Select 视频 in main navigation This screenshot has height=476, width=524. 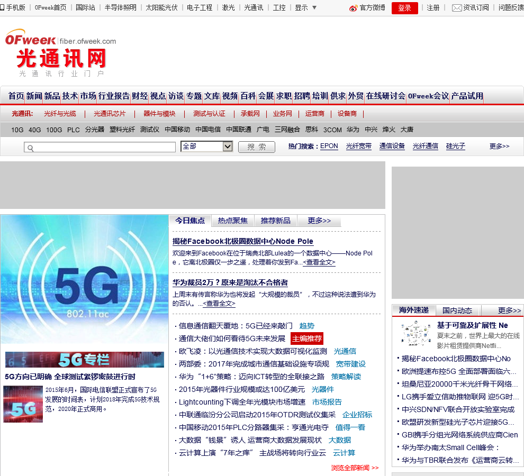[x=230, y=96]
